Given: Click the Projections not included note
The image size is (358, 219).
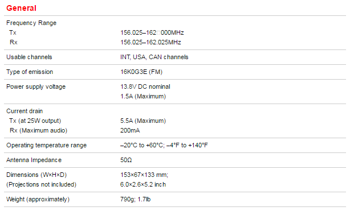Looking at the screenshot, I should (x=41, y=184).
